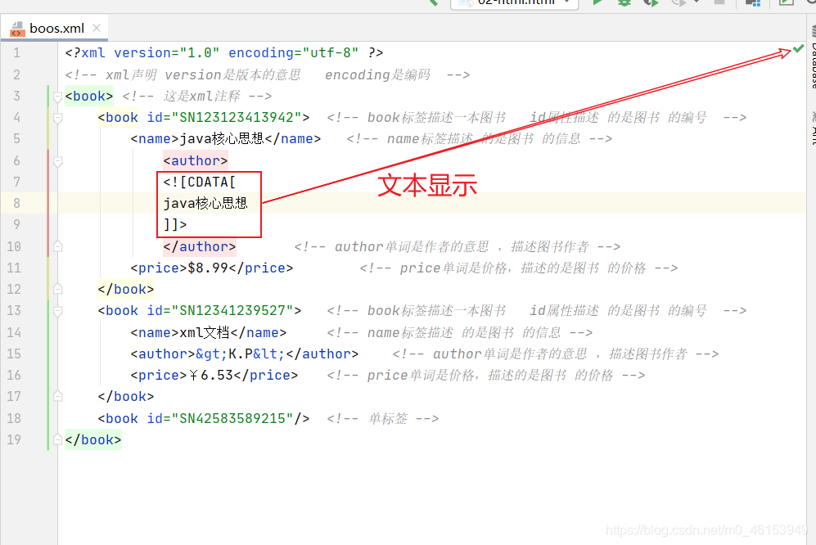Open the 02-html.html run configuration dropdown
The height and width of the screenshot is (545, 816).
tap(514, 2)
